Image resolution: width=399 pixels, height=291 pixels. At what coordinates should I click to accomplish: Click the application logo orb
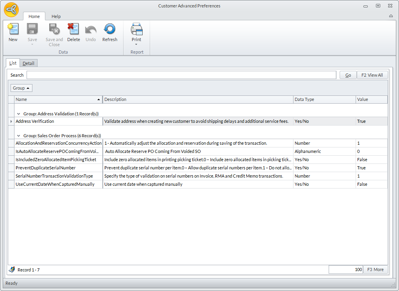point(11,10)
